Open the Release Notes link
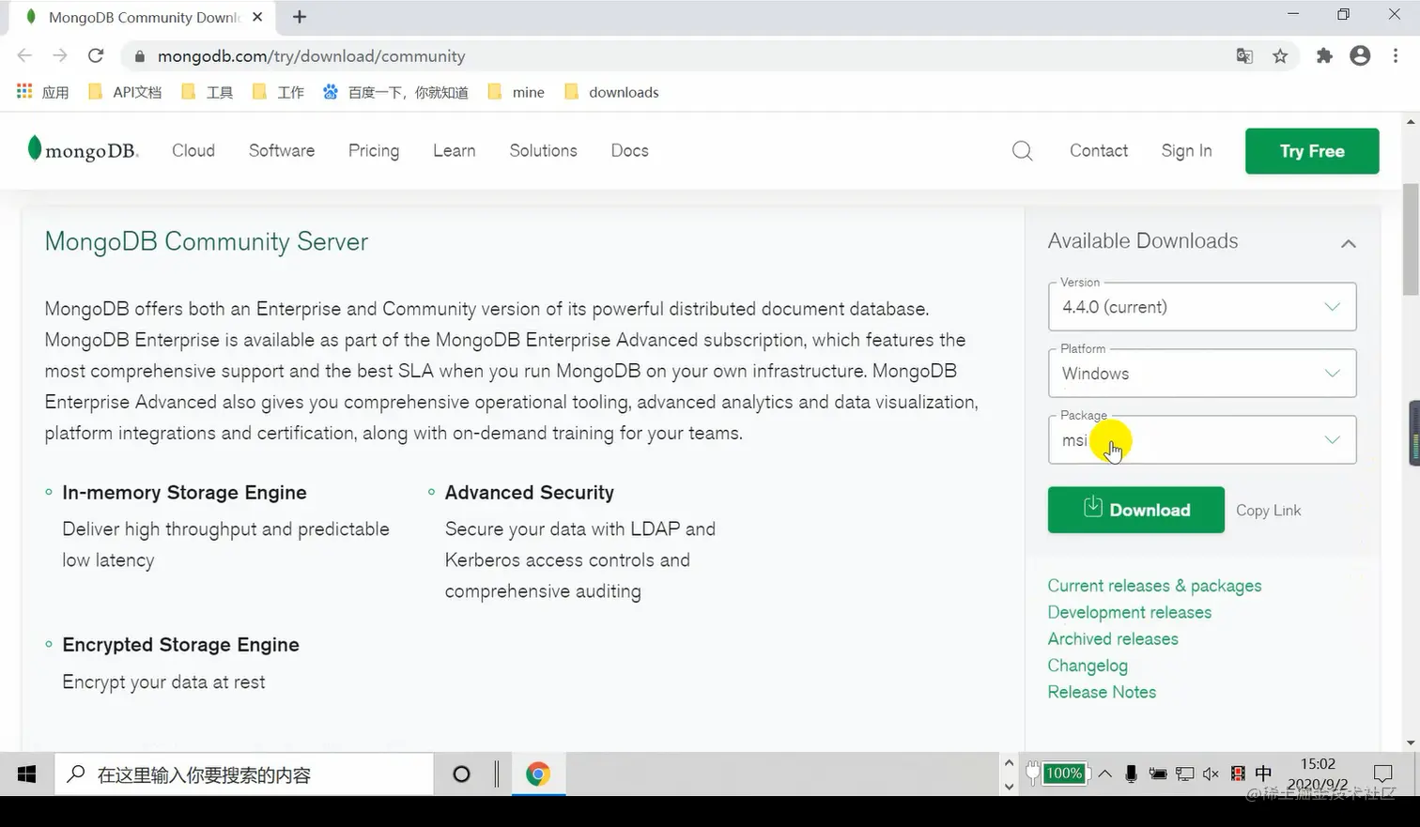 tap(1102, 692)
